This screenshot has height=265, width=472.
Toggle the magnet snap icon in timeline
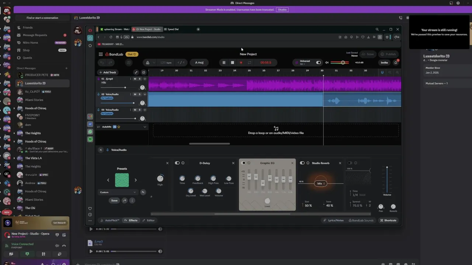click(x=382, y=72)
